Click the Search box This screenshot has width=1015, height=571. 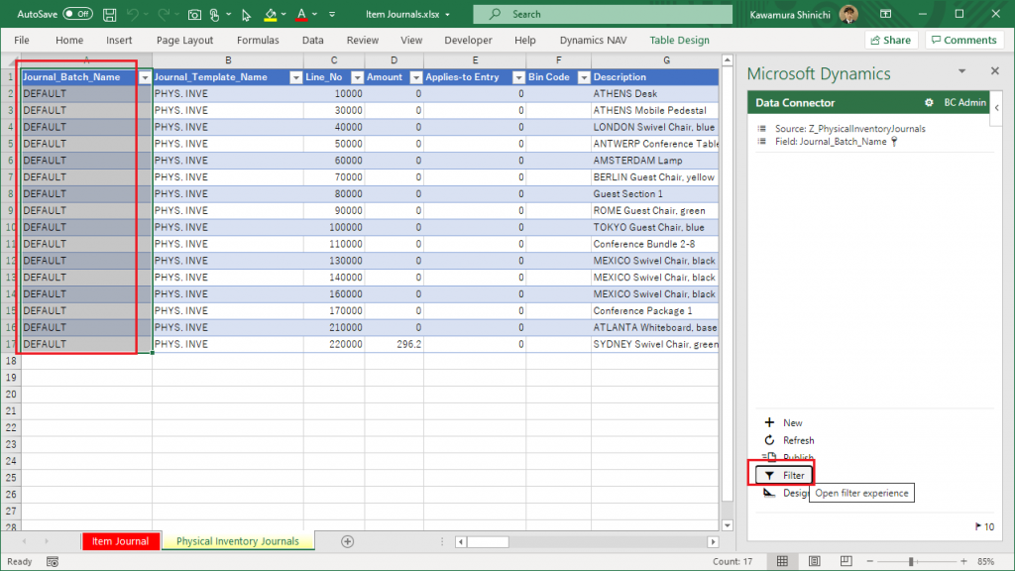[x=603, y=14]
